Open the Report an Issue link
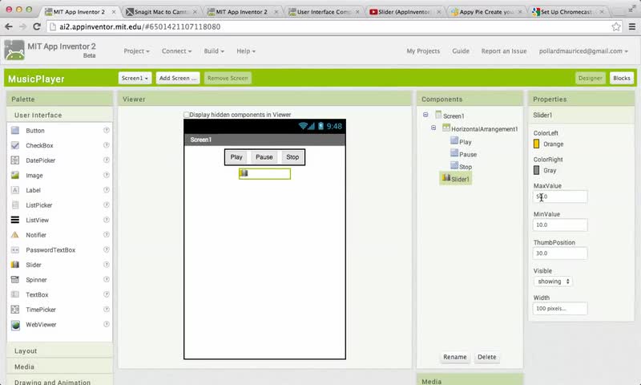 click(504, 51)
